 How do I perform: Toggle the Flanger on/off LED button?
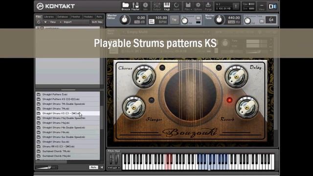click(x=152, y=100)
